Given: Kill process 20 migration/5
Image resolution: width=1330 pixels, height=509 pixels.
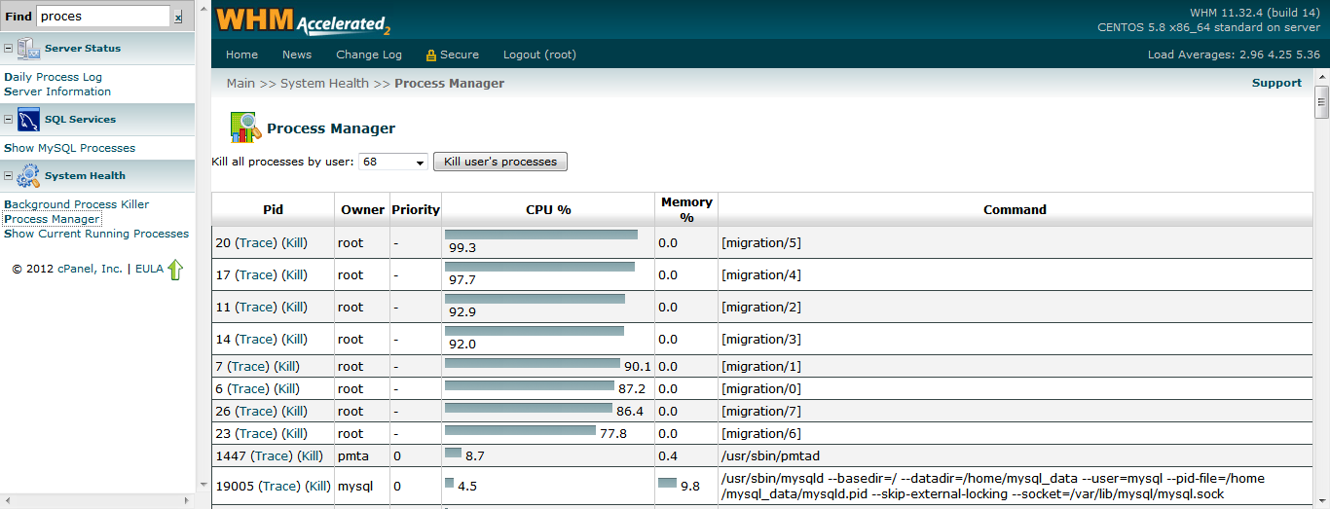Looking at the screenshot, I should pos(294,243).
